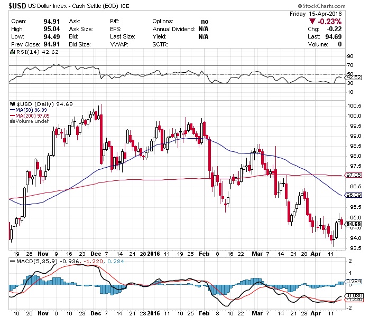Click the VWAP label

119,44
